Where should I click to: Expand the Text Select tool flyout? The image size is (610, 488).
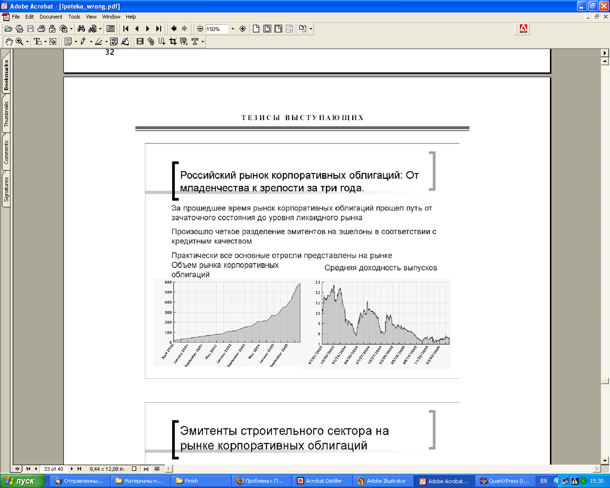45,41
